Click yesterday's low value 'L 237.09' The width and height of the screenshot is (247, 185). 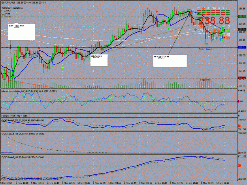click(6, 13)
